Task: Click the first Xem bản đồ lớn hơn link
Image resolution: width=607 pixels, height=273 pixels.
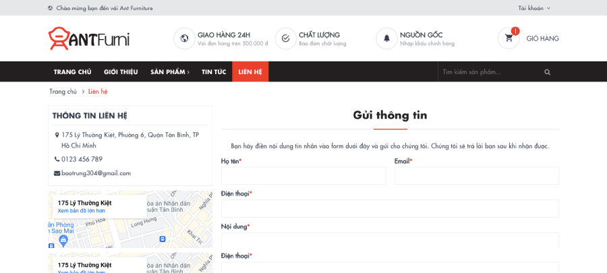Action: pyautogui.click(x=82, y=211)
